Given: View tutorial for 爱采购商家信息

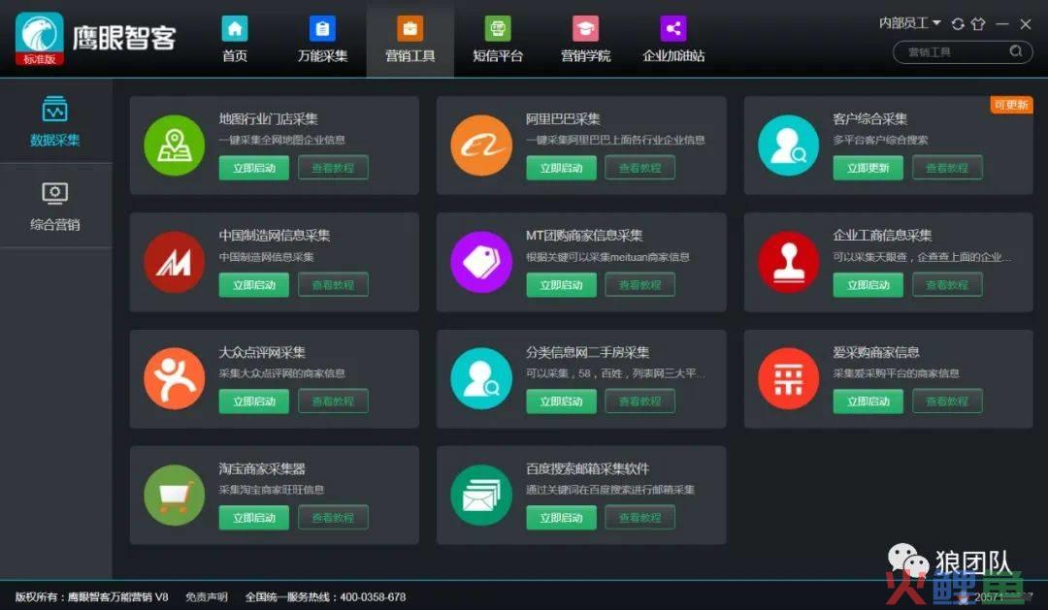Looking at the screenshot, I should pyautogui.click(x=947, y=401).
